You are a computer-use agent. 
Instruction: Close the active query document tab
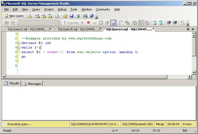193,29
